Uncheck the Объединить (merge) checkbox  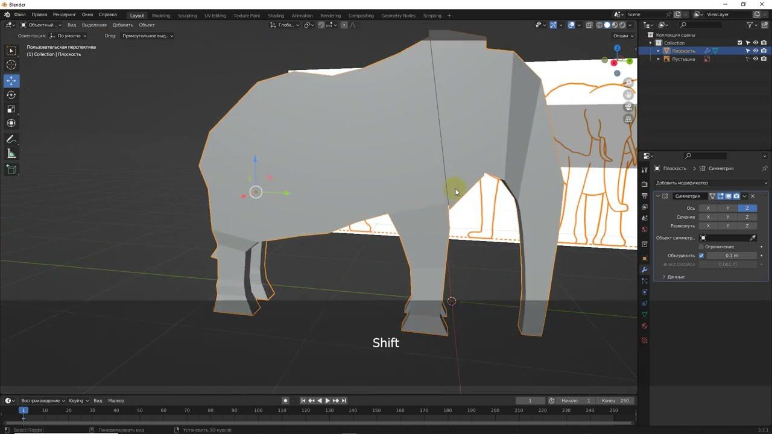pos(701,256)
